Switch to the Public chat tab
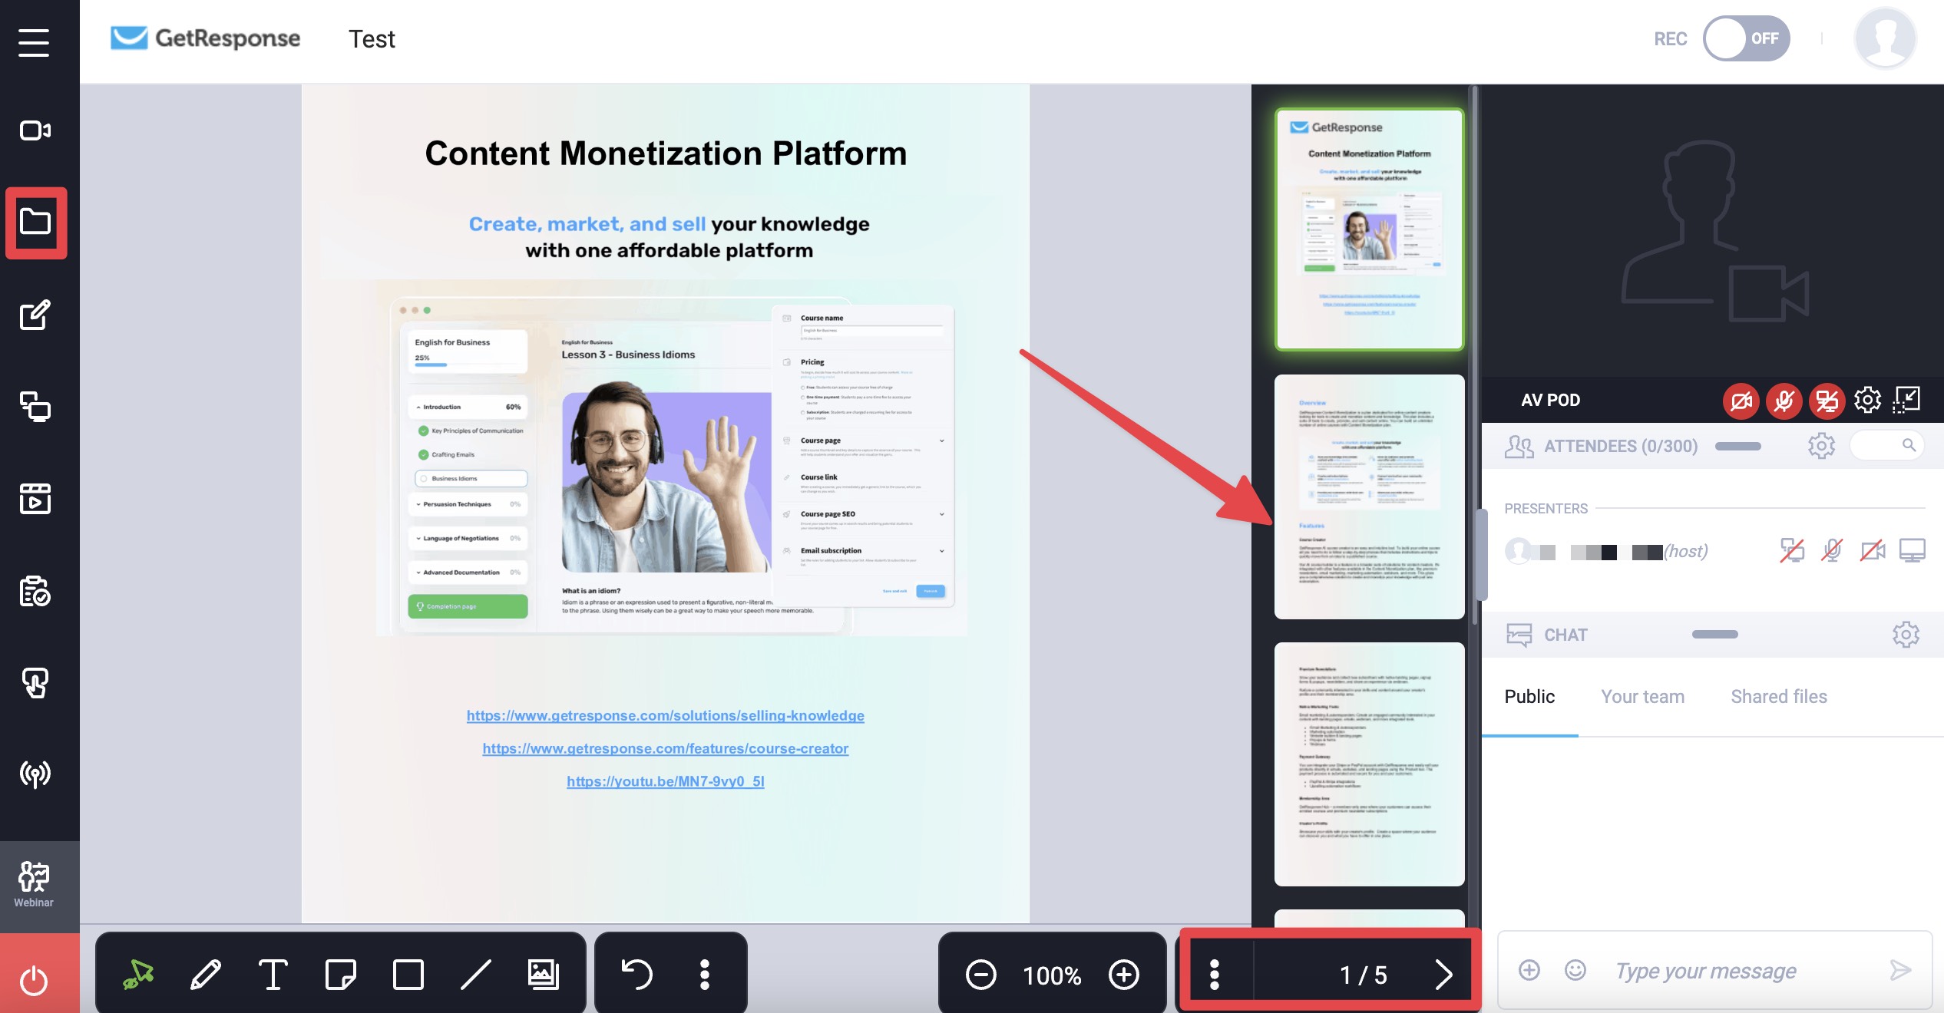Screen dimensions: 1944x1013 click(x=1529, y=696)
